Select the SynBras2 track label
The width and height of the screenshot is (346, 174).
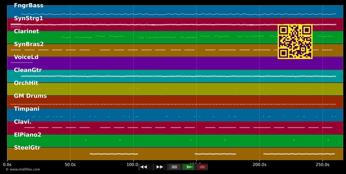[29, 44]
